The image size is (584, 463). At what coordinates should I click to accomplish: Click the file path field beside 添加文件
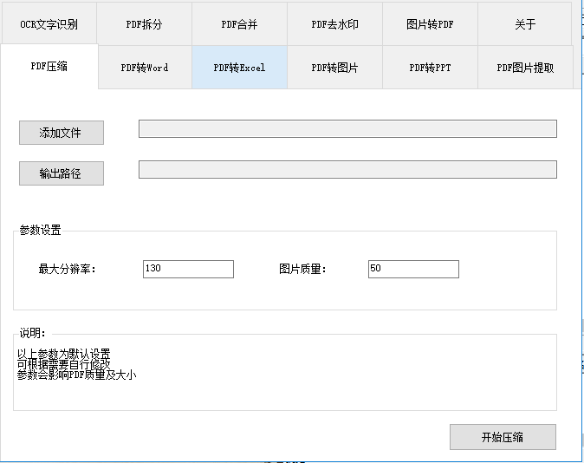pyautogui.click(x=347, y=129)
